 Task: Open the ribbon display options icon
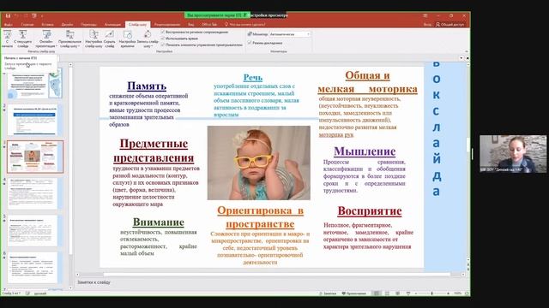pyautogui.click(x=425, y=15)
